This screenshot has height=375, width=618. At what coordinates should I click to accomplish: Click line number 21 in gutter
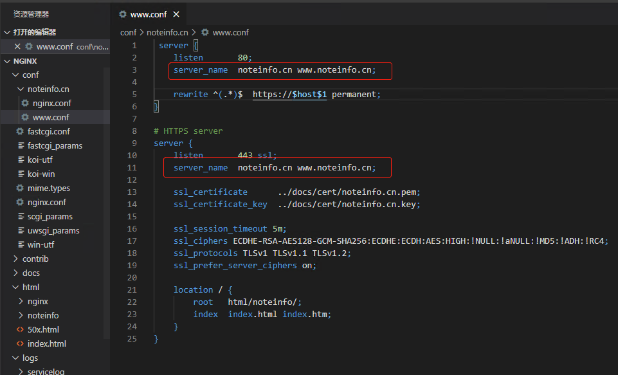pyautogui.click(x=132, y=290)
